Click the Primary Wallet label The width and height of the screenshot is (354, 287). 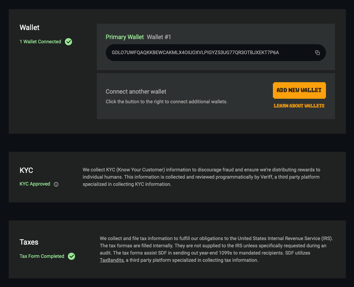124,37
